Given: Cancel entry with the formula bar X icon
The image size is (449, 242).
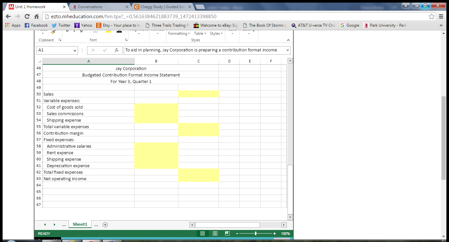Looking at the screenshot, I should (x=93, y=50).
